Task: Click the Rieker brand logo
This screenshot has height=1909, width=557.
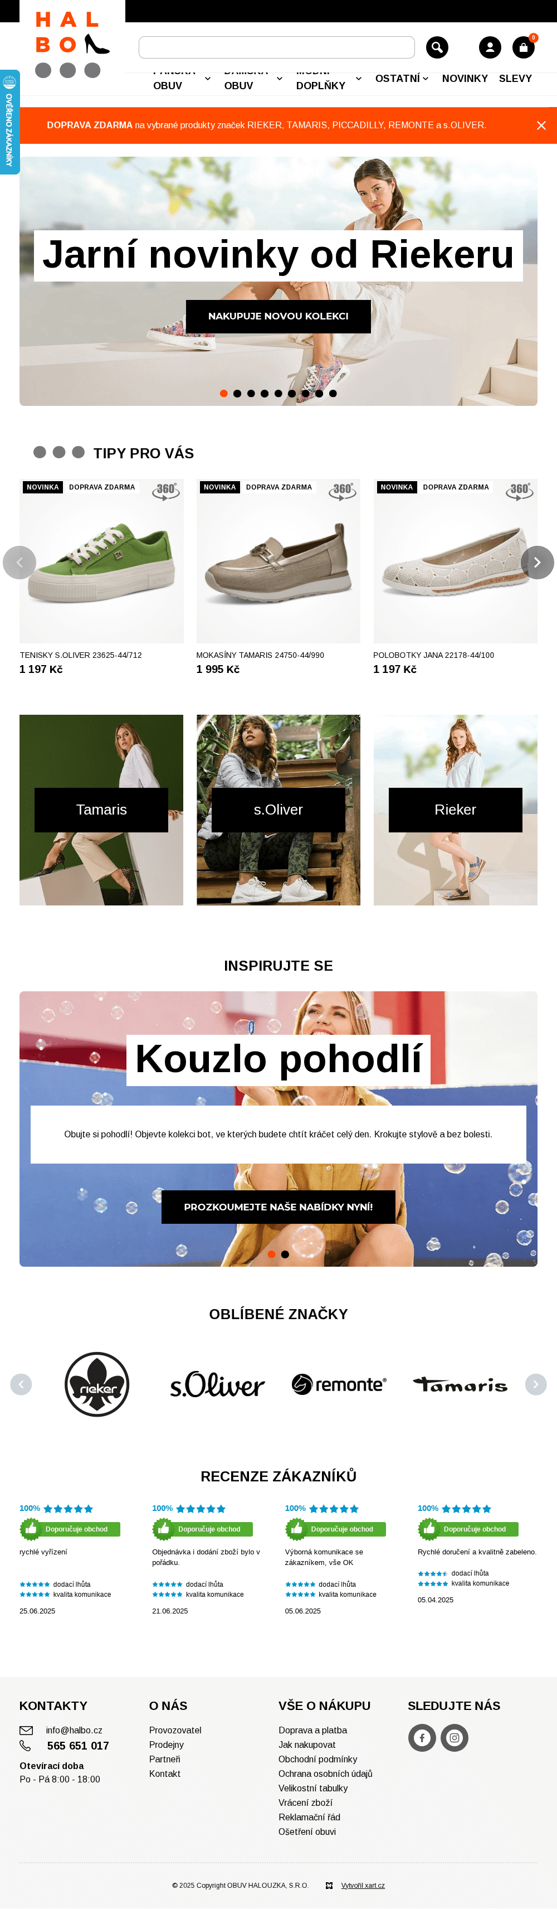Action: tap(97, 1384)
